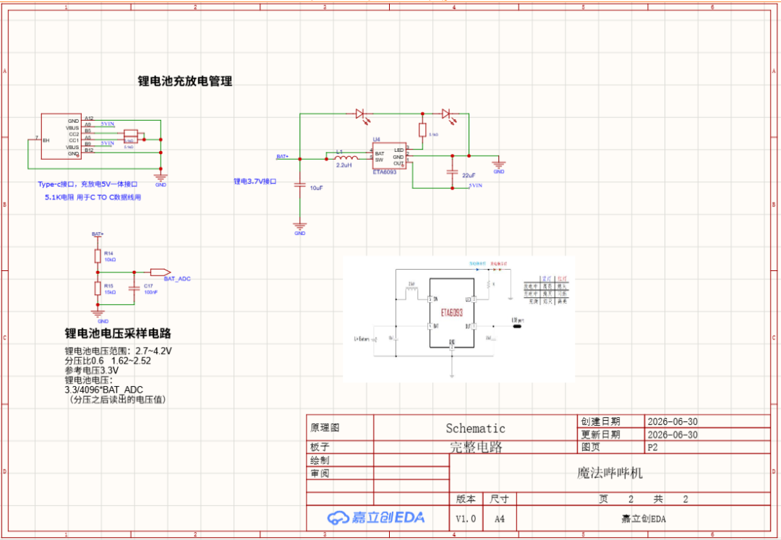The image size is (781, 540).
Task: Click the 完整电路 board name cell
Action: click(475, 447)
